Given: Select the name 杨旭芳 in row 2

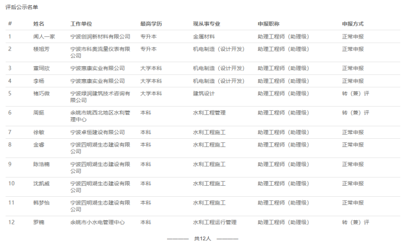Looking at the screenshot, I should click(41, 49).
